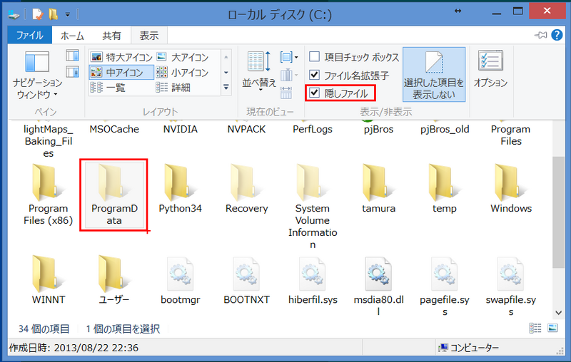The height and width of the screenshot is (362, 571).
Task: Click the new folder icon in quick access toolbar
Action: click(x=53, y=14)
